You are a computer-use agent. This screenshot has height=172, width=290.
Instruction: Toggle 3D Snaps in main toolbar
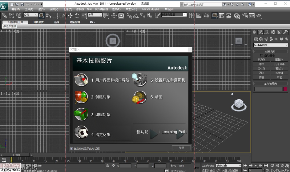pos(129,16)
